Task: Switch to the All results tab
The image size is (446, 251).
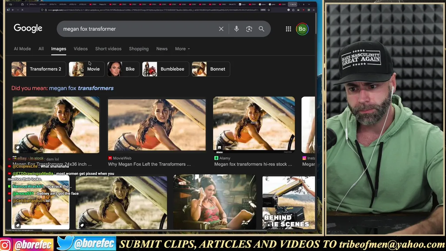Action: [x=41, y=49]
